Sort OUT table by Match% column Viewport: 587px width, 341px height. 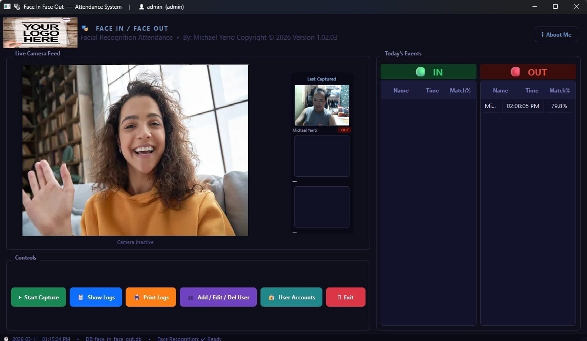pos(559,91)
